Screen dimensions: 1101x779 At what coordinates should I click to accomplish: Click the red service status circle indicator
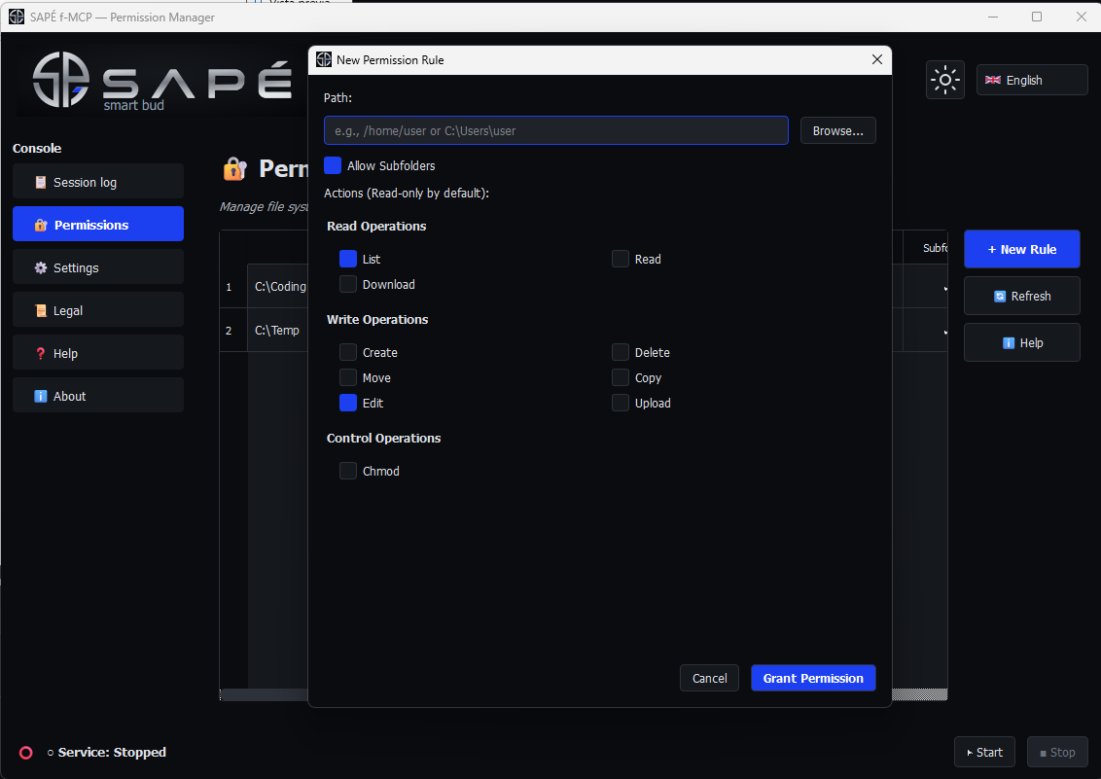[26, 753]
